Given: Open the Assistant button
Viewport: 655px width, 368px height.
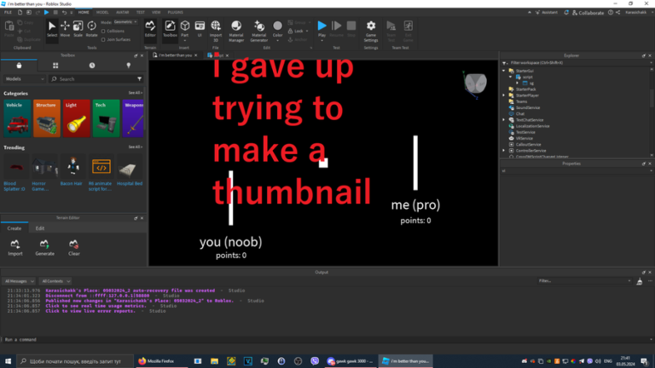Looking at the screenshot, I should coord(547,13).
